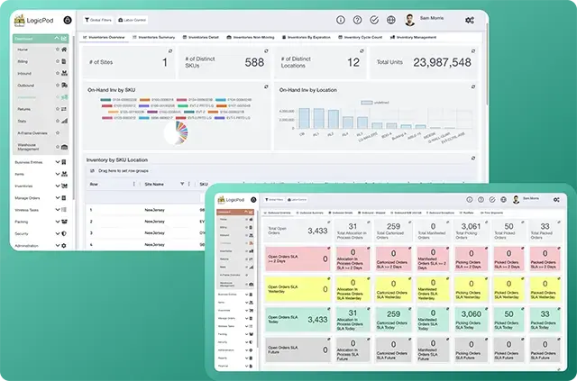Click Global Filters in the outbound window

pyautogui.click(x=274, y=200)
